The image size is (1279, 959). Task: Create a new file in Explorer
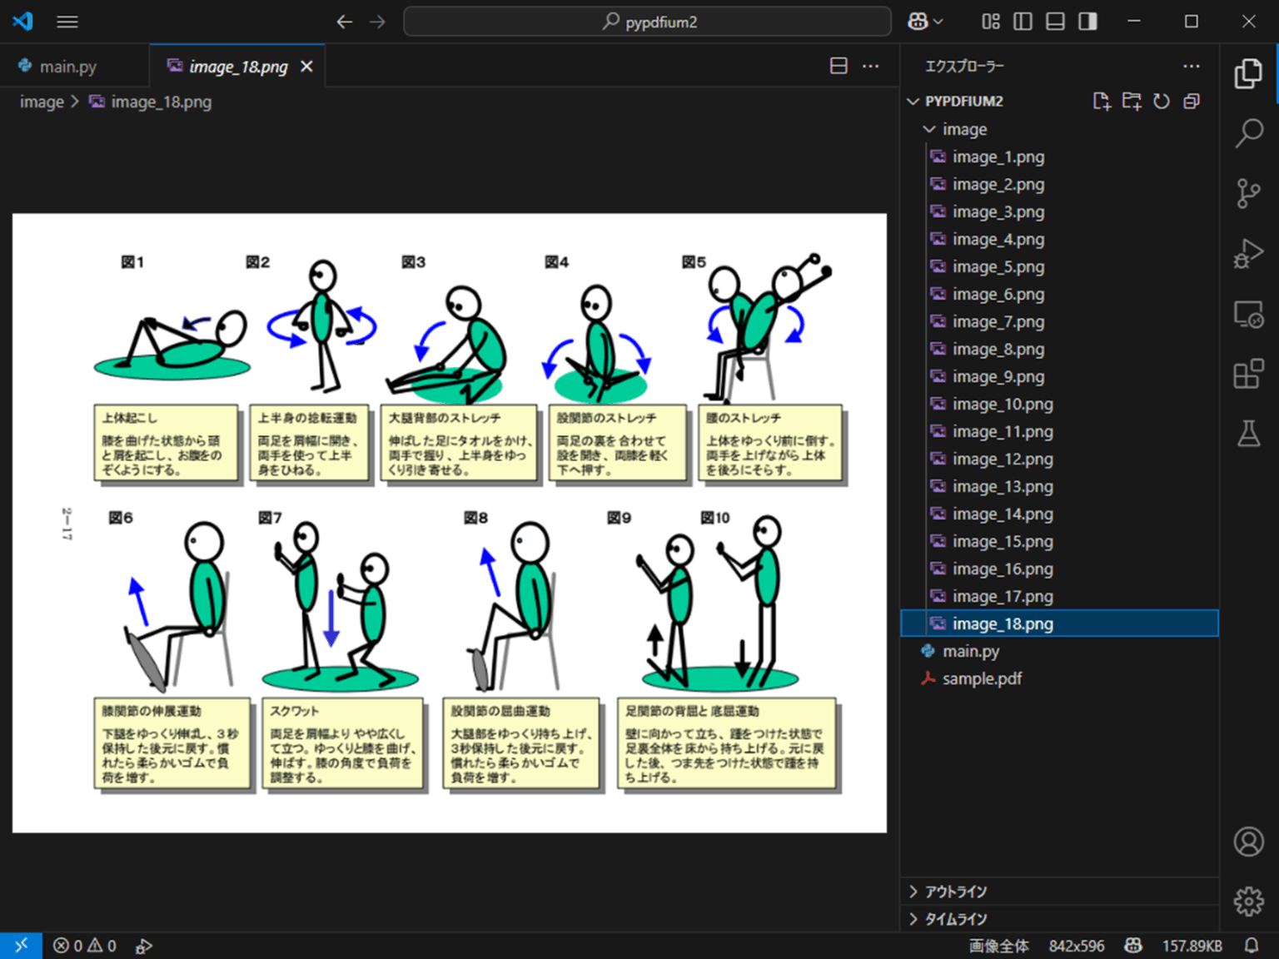pyautogui.click(x=1102, y=101)
